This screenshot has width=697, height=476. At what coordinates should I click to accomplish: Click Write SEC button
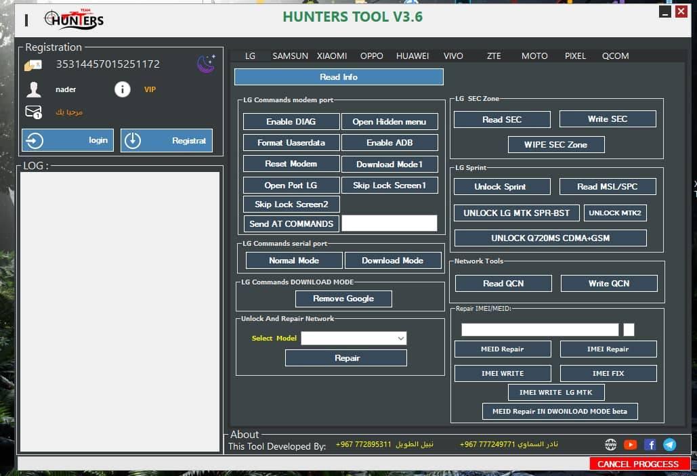click(x=608, y=118)
